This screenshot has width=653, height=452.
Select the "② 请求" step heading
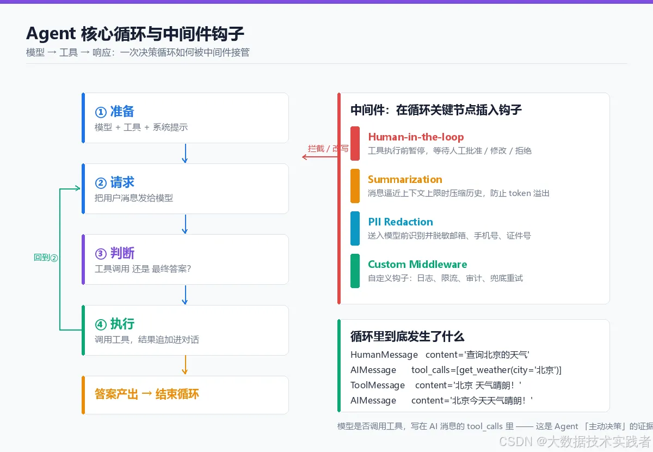point(114,182)
